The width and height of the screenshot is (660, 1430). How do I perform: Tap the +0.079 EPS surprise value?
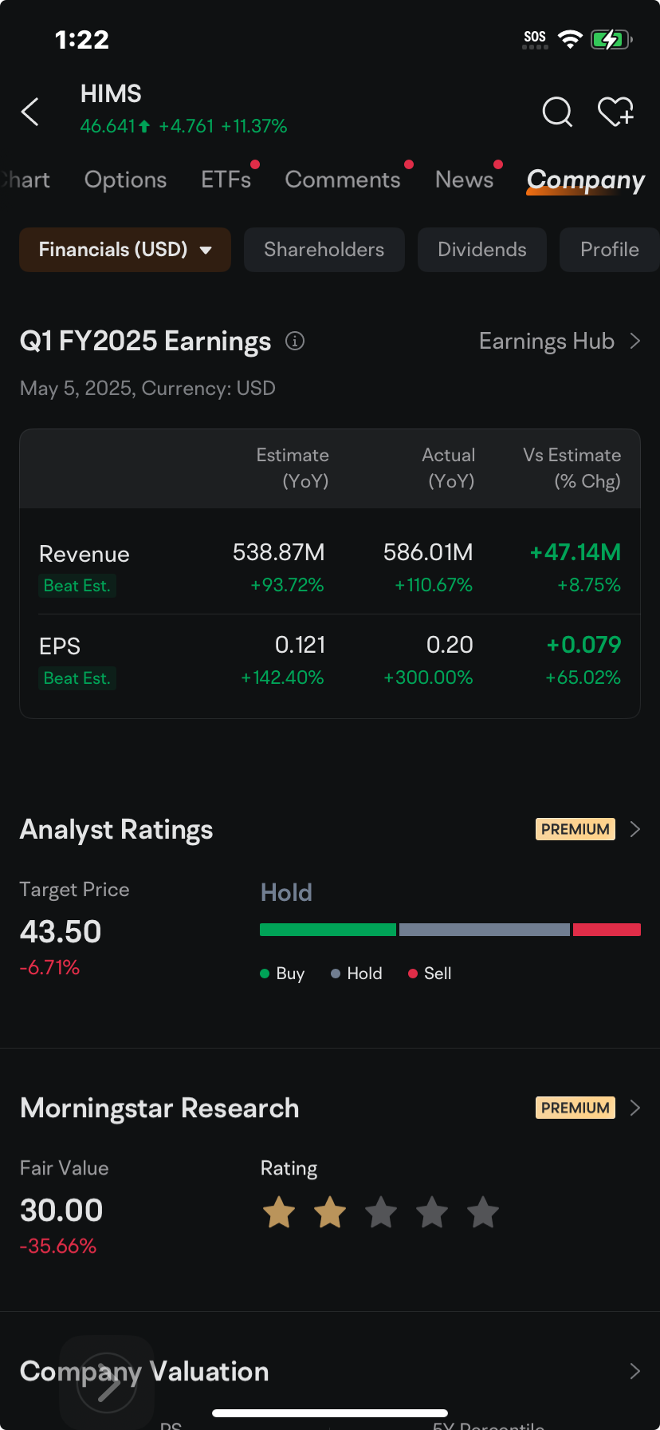(583, 645)
